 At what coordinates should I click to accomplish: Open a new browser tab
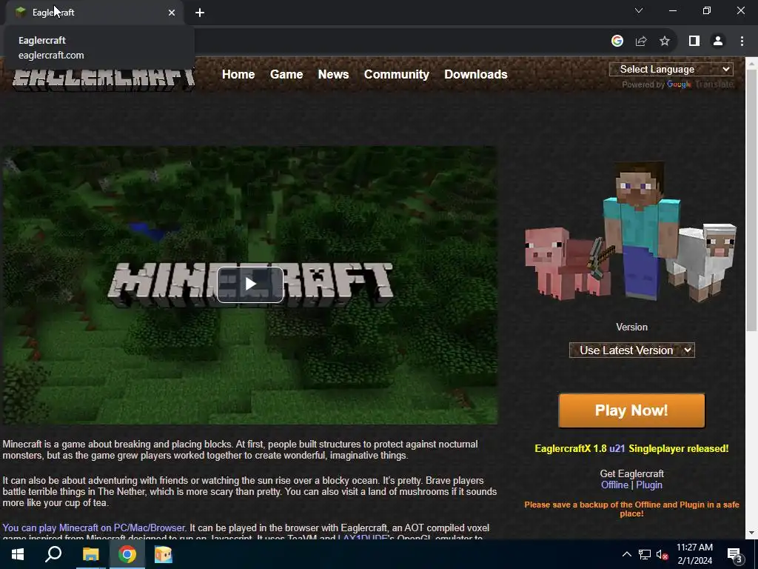[200, 13]
